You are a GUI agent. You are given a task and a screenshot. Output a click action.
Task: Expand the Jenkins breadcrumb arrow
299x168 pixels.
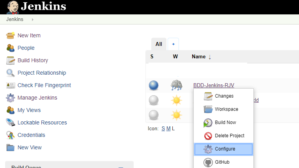click(x=33, y=19)
